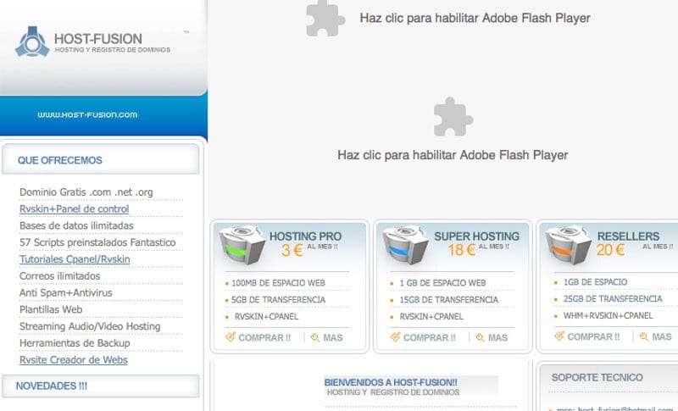Click the 20 € price
This screenshot has width=678, height=411.
tap(610, 250)
